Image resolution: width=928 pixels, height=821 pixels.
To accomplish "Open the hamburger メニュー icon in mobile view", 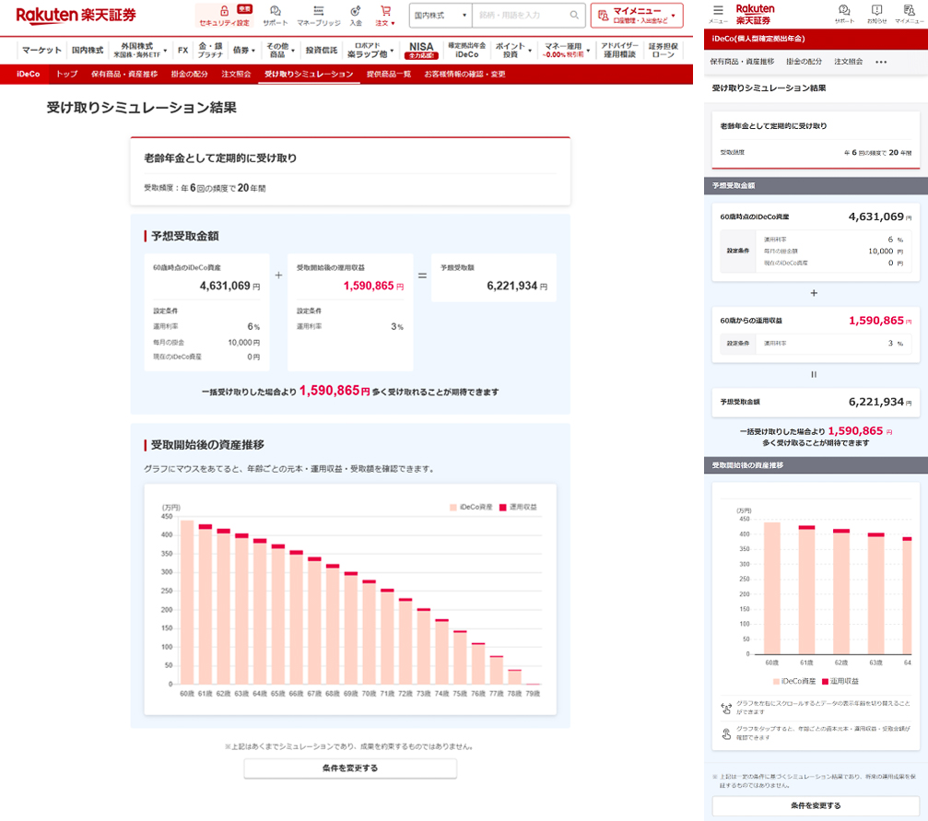I will [718, 10].
